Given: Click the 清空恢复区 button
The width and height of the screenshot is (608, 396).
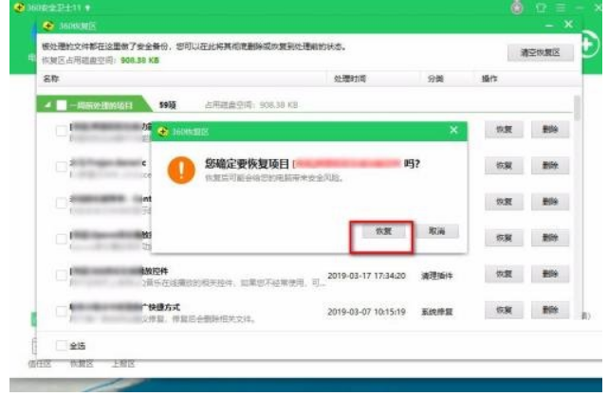Looking at the screenshot, I should (540, 53).
